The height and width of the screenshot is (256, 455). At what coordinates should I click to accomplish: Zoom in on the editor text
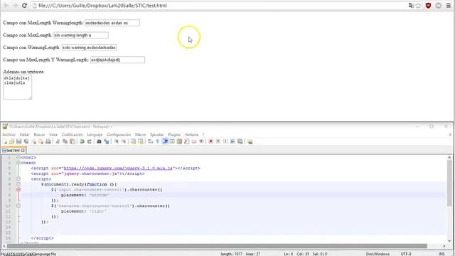116,142
